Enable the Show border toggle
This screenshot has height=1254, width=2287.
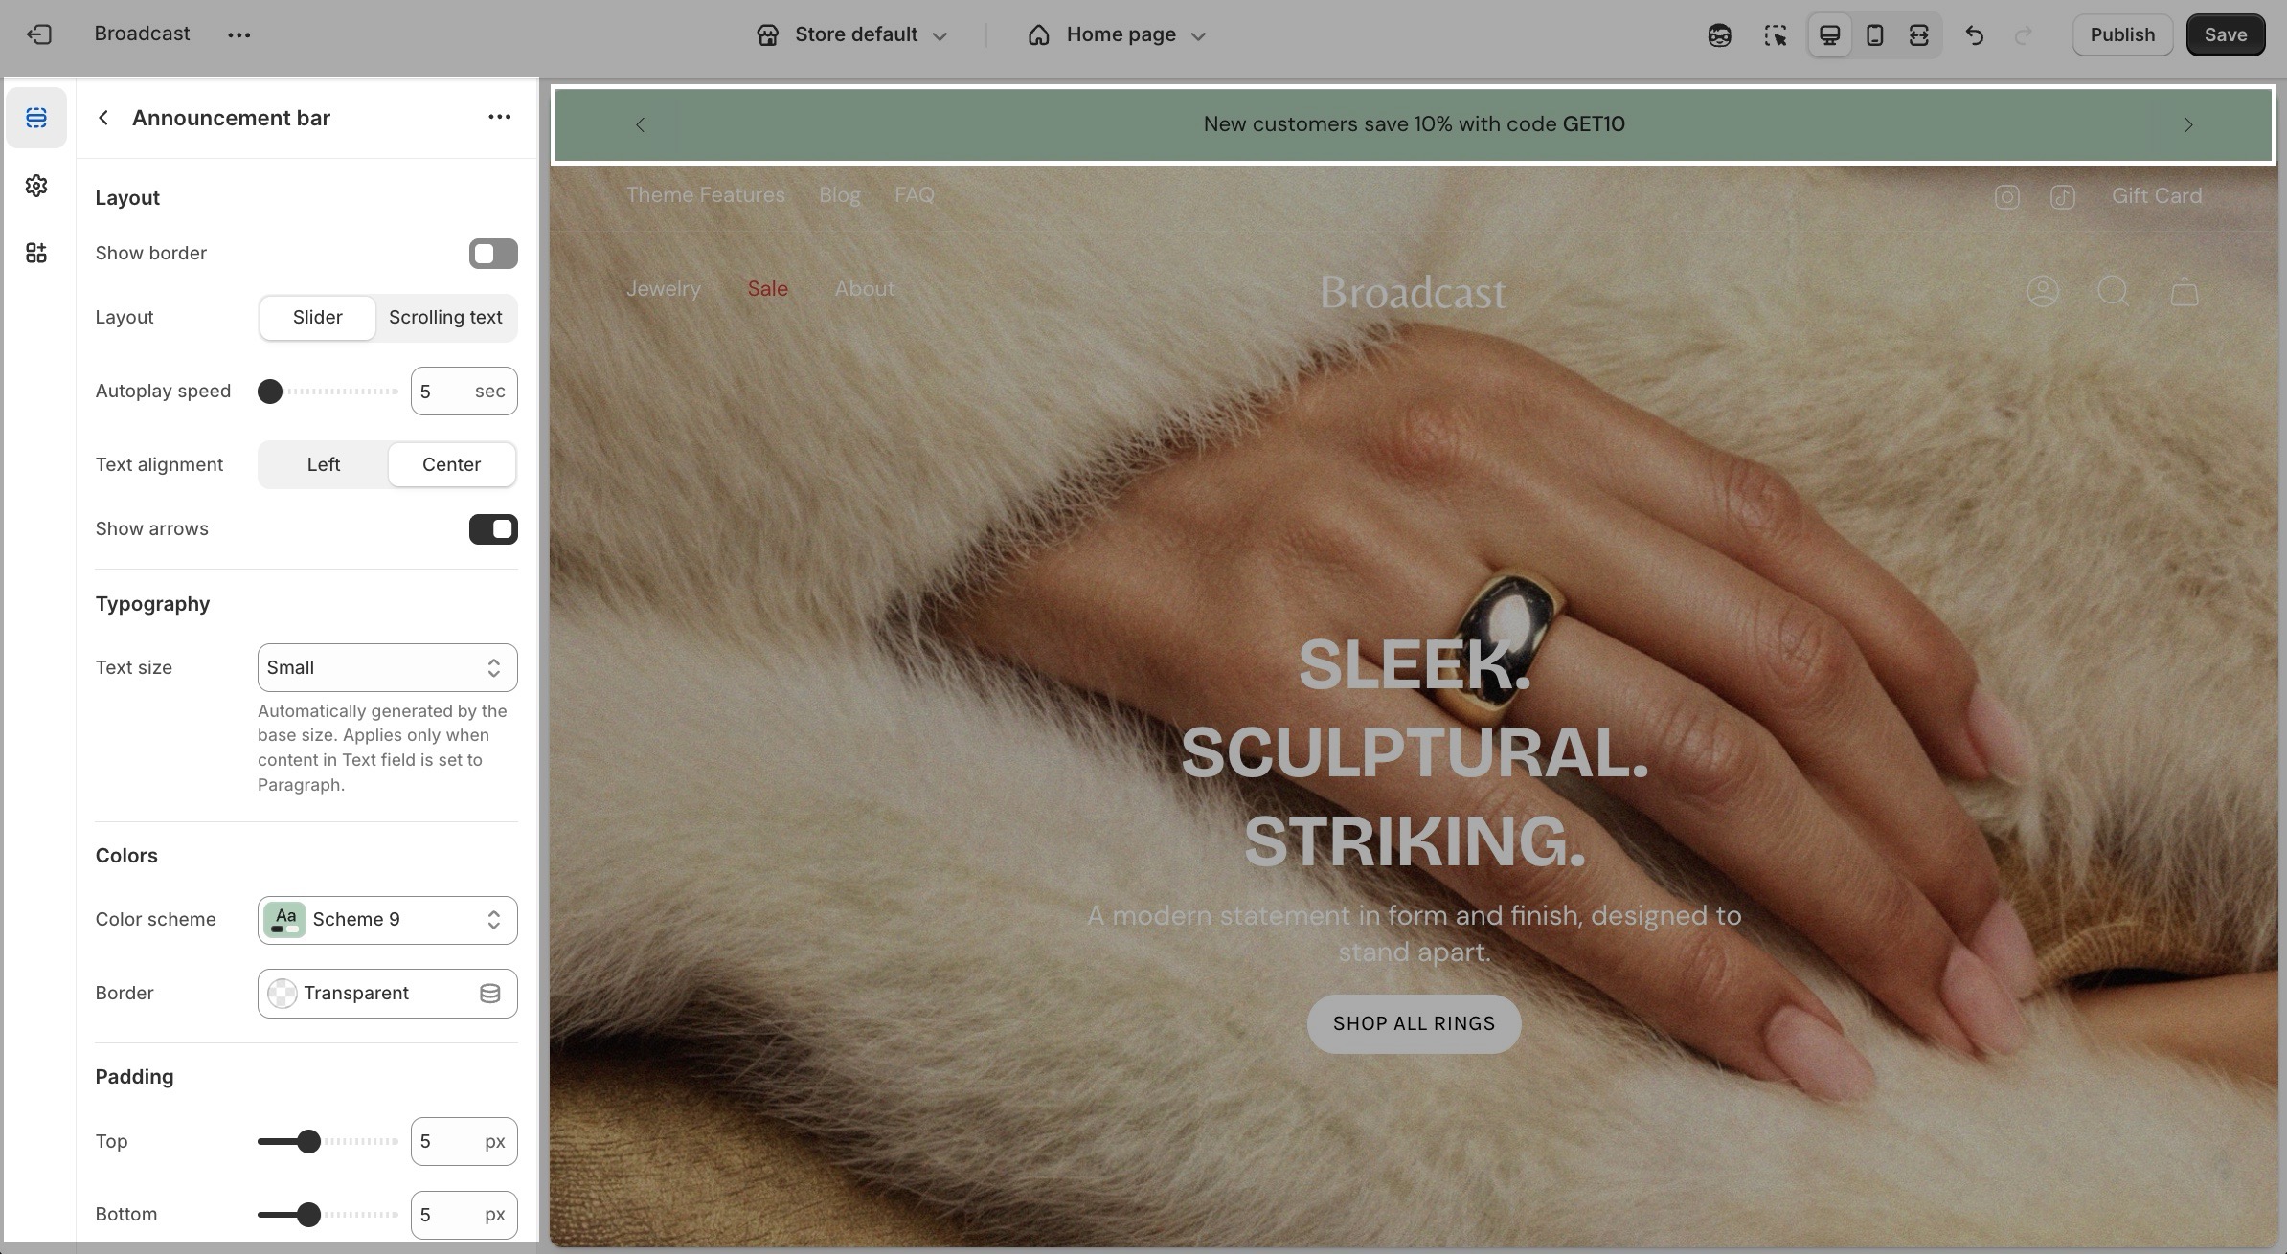[493, 254]
